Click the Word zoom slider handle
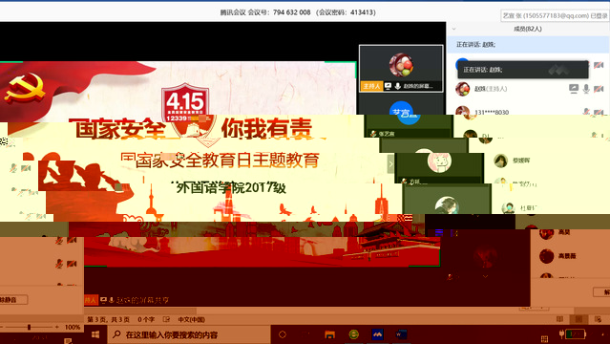This screenshot has height=344, width=610. pyautogui.click(x=30, y=327)
